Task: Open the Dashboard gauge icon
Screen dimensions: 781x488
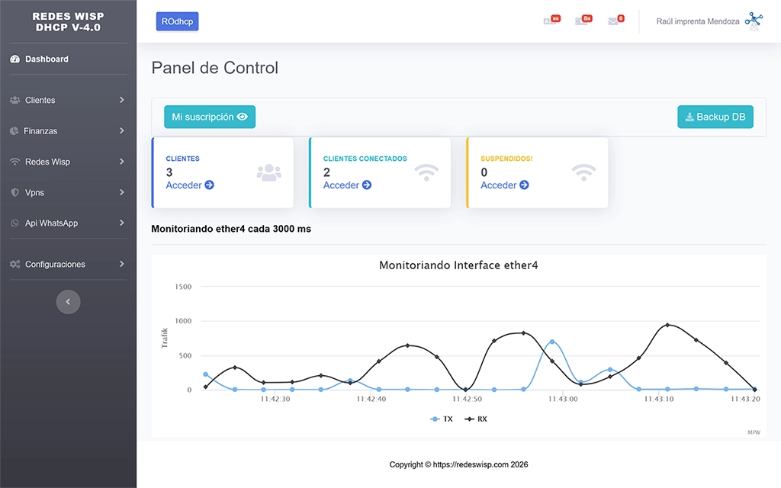Action: 14,59
